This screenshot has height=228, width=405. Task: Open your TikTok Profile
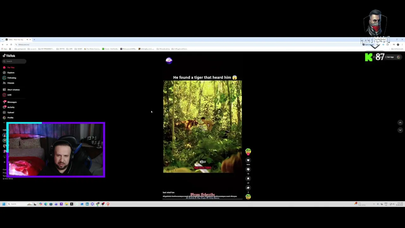click(9, 118)
